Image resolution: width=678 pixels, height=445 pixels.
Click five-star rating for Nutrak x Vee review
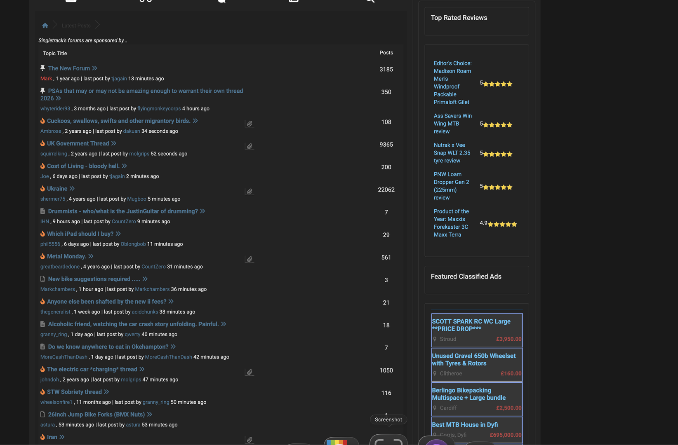pyautogui.click(x=497, y=154)
